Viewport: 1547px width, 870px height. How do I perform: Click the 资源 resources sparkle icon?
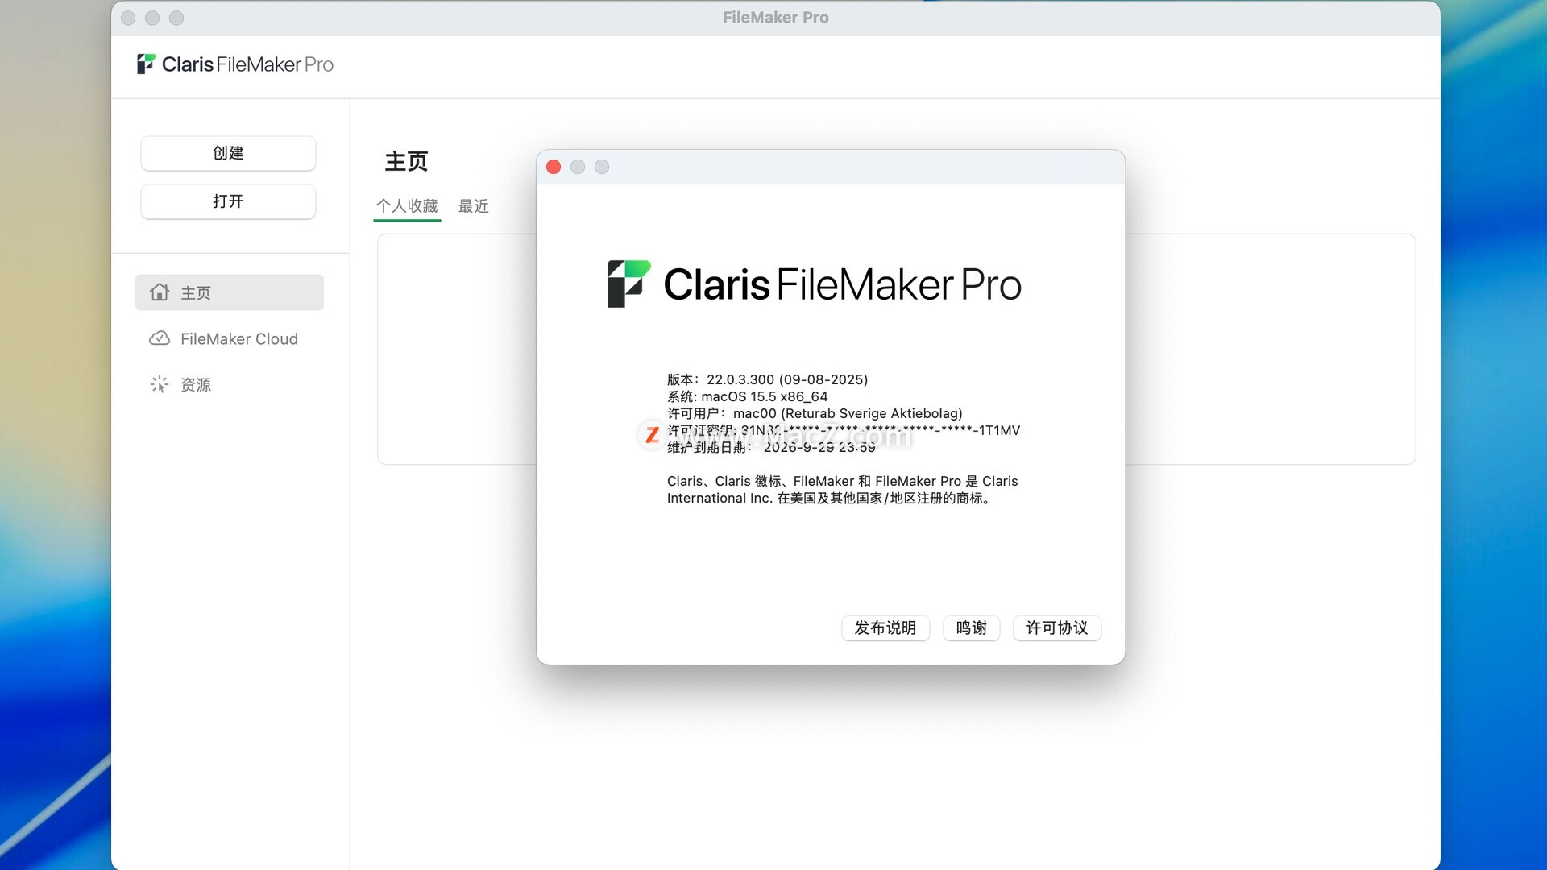[160, 384]
